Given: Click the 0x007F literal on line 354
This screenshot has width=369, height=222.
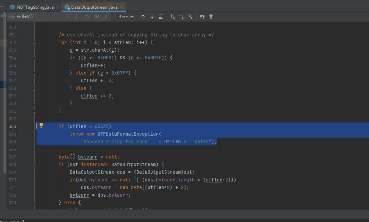Looking at the screenshot, I should [x=153, y=58].
